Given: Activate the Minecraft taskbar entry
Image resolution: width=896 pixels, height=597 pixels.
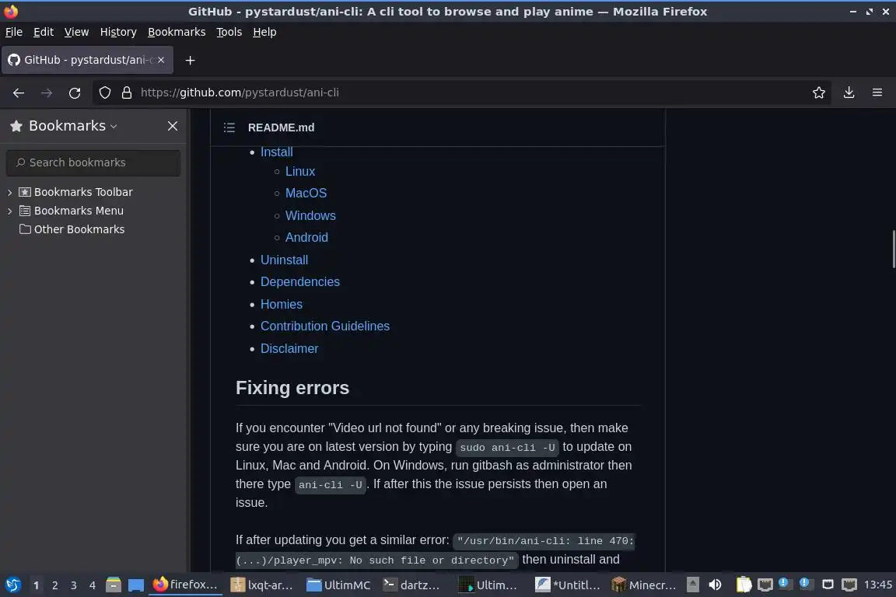Looking at the screenshot, I should click(x=643, y=585).
